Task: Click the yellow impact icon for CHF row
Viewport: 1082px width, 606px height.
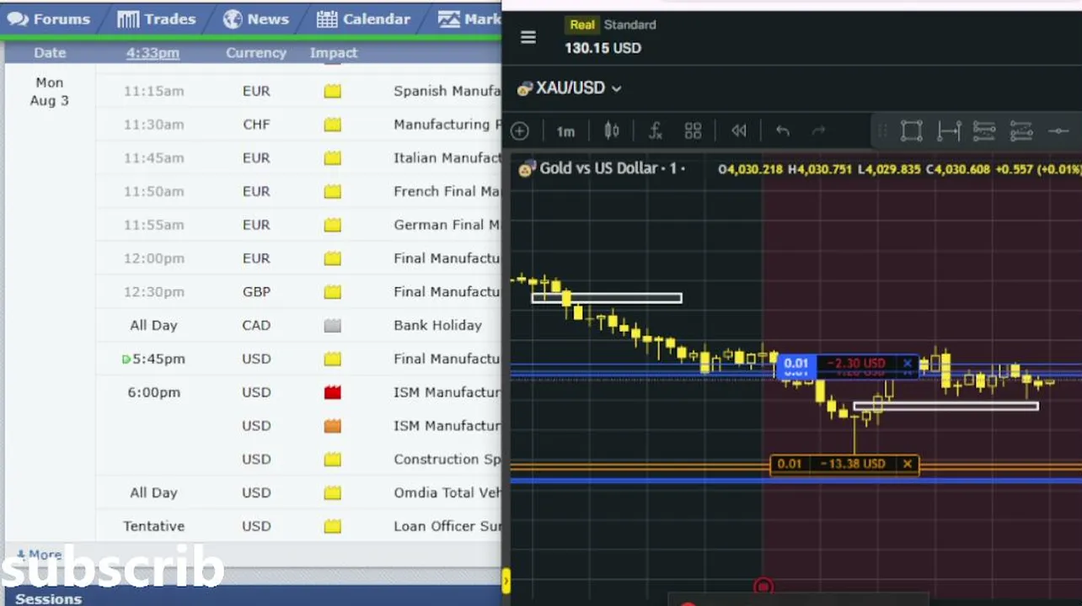Action: 333,125
